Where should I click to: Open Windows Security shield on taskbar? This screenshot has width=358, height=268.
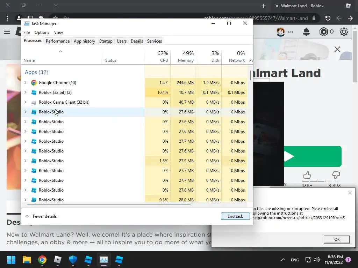73,259
